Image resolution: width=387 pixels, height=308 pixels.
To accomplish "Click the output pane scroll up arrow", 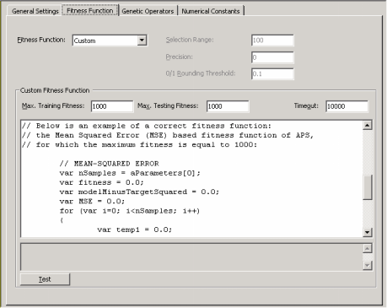I will click(x=368, y=248).
